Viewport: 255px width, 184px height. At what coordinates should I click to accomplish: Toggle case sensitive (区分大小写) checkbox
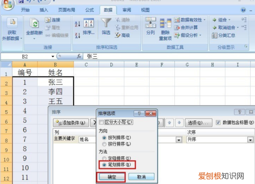pyautogui.click(x=101, y=122)
